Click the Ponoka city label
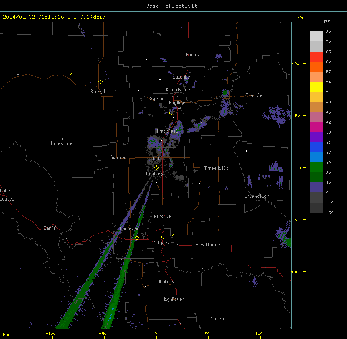347x339 pixels. click(193, 55)
